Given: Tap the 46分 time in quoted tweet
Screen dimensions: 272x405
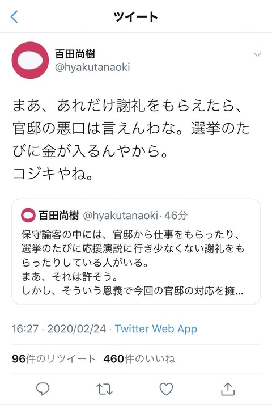Looking at the screenshot, I should (176, 215).
